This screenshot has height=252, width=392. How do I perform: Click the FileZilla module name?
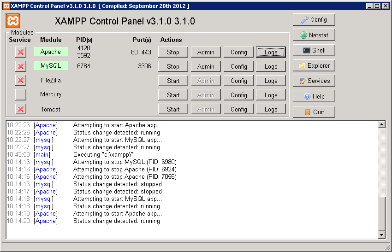coord(51,80)
